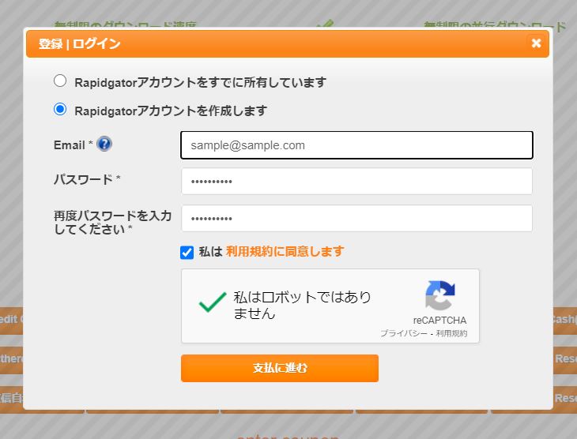The image size is (577, 439).
Task: Focus the 再度パスワード confirmation field
Action: (356, 219)
